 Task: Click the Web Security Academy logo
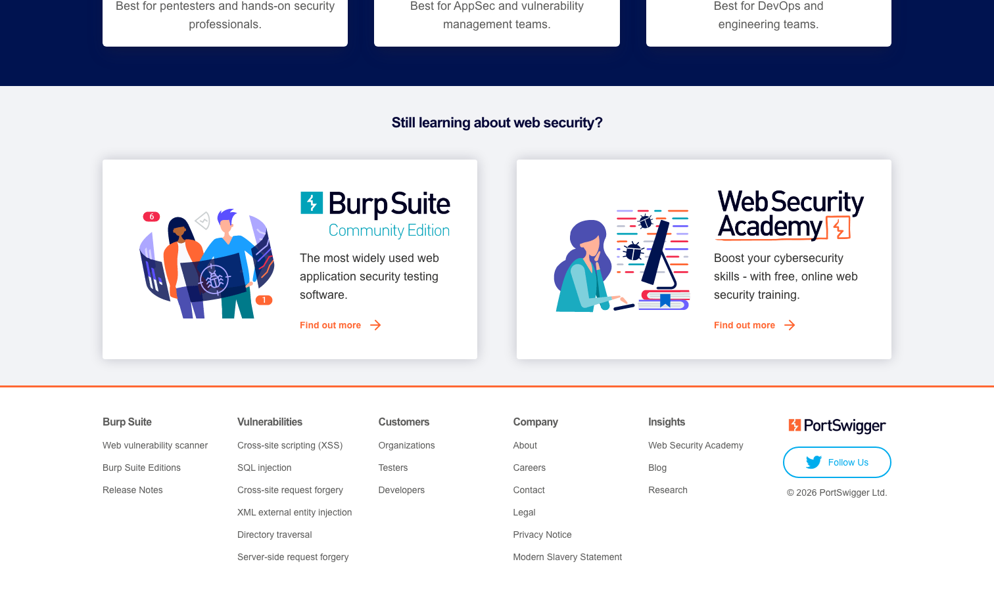790,215
